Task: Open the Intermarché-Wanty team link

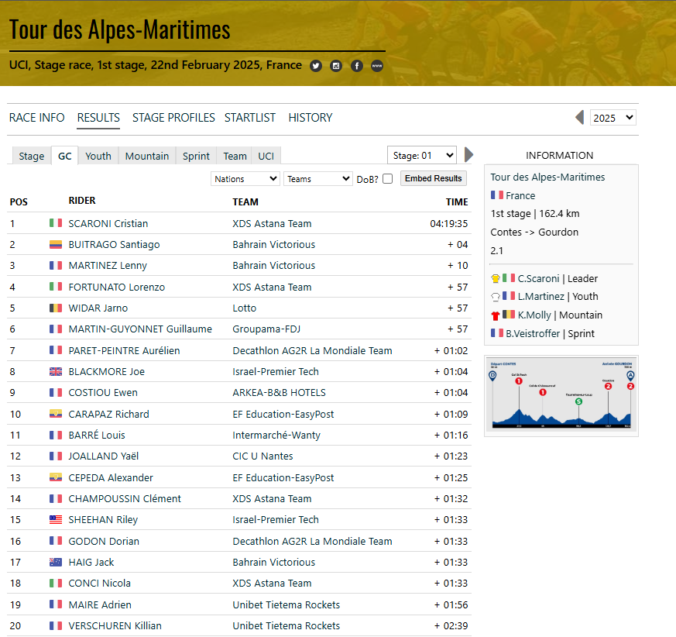Action: click(x=276, y=435)
